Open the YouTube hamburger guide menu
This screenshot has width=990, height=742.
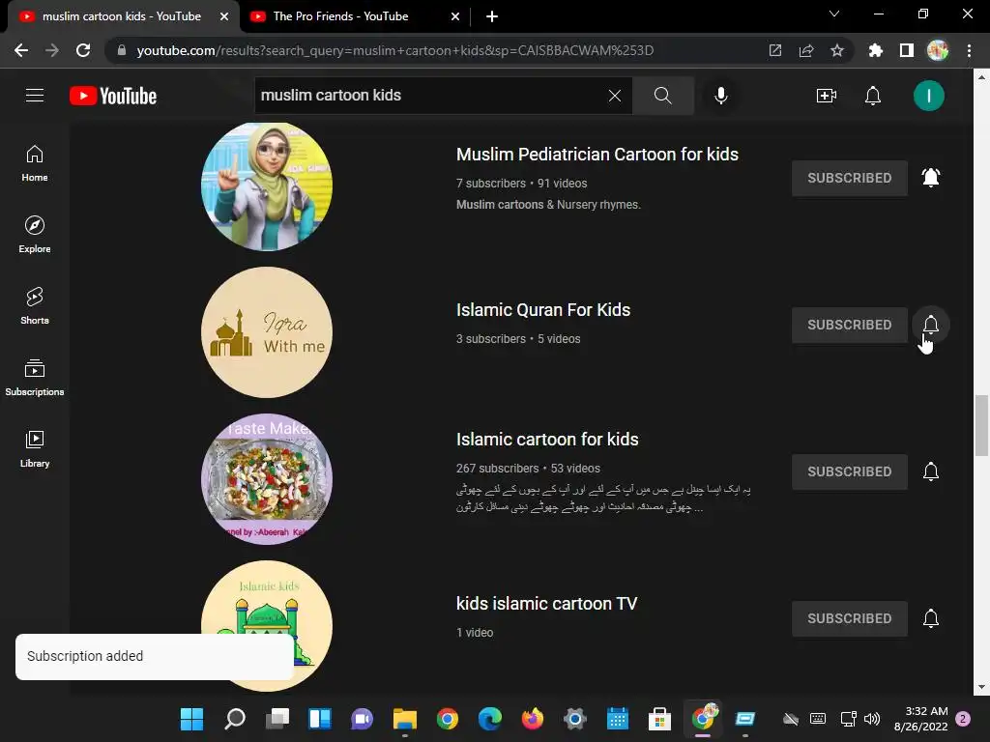[x=35, y=96]
